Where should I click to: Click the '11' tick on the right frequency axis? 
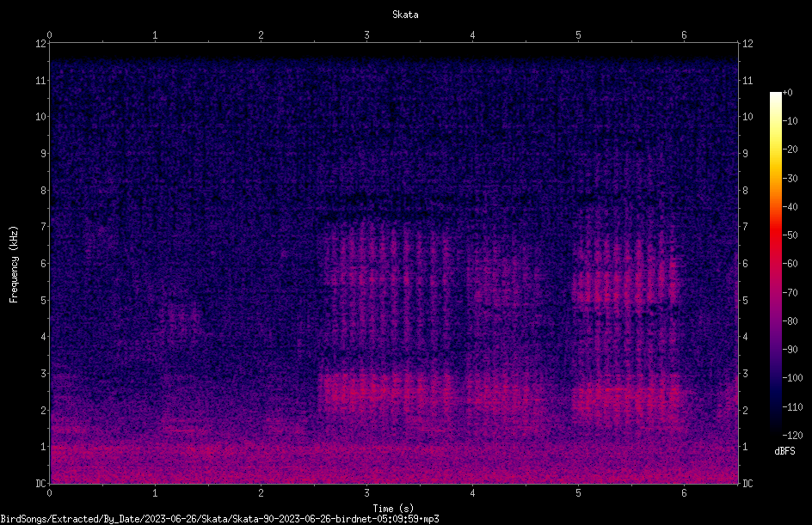click(x=747, y=80)
